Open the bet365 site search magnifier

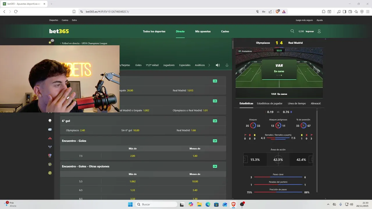point(292,31)
